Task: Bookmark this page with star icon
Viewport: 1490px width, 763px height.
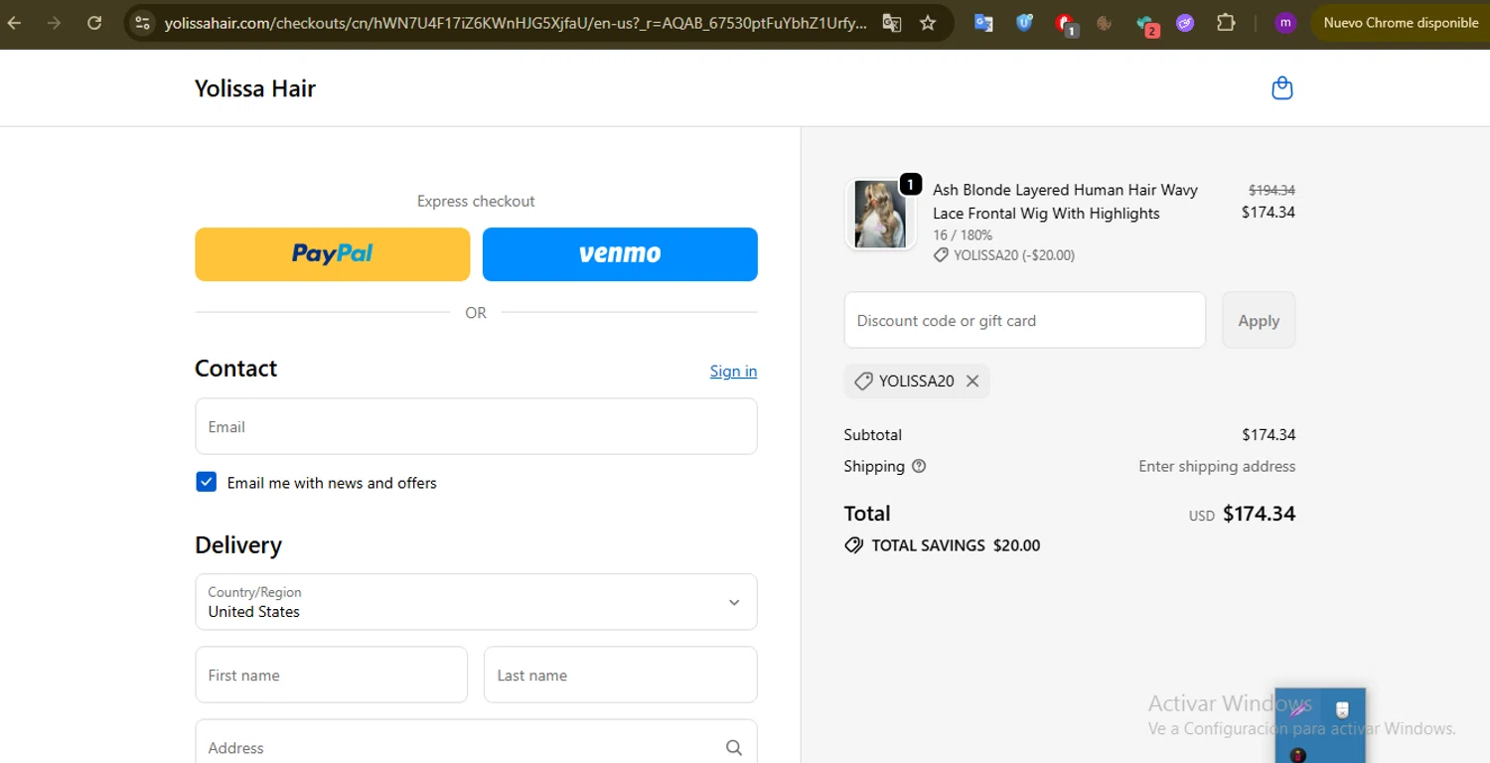Action: coord(928,22)
